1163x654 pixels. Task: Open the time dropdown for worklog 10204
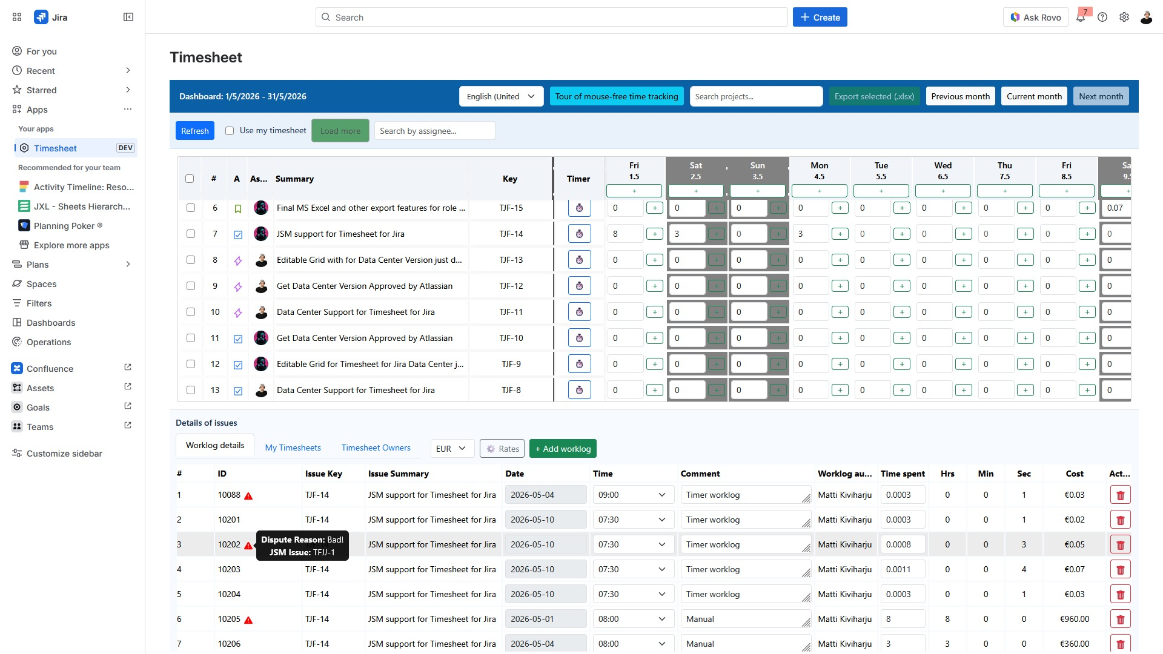633,594
